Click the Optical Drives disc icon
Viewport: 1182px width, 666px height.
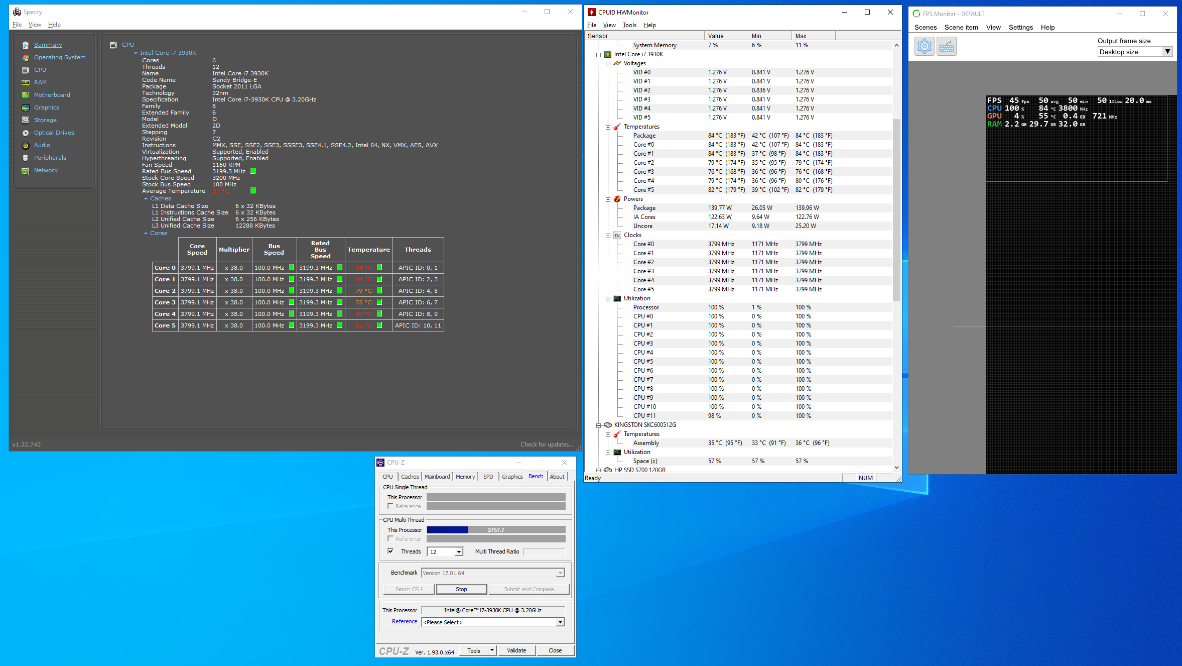pos(26,133)
